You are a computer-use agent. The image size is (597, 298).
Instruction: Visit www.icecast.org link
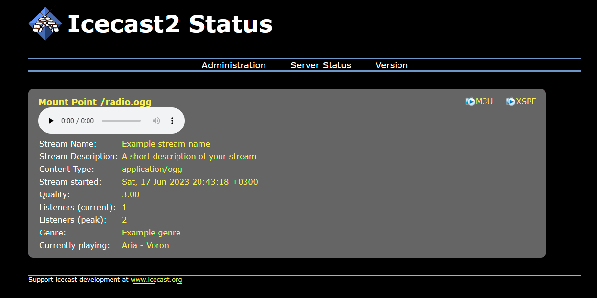(x=156, y=280)
